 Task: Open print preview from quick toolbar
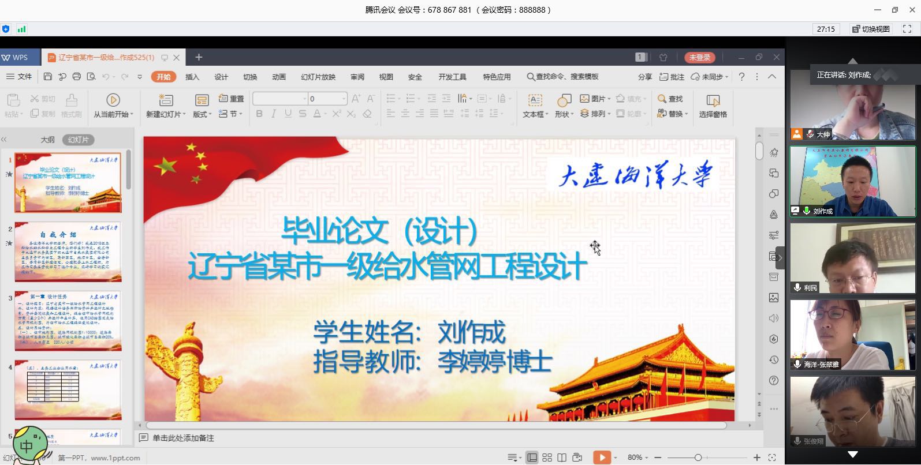91,77
